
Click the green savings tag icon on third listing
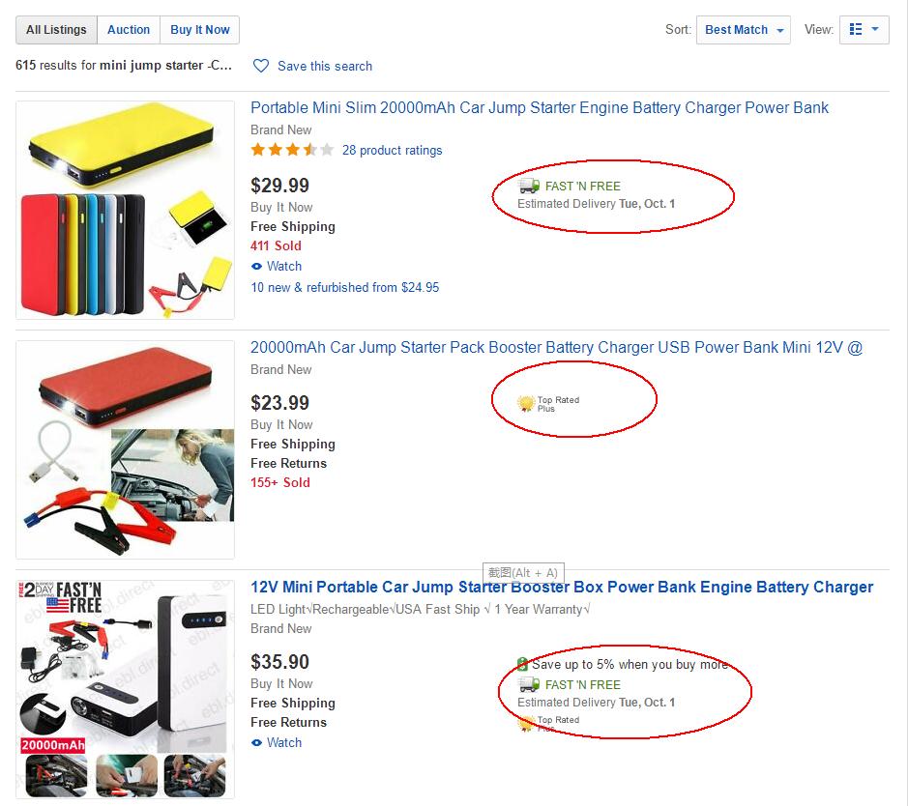coord(523,665)
